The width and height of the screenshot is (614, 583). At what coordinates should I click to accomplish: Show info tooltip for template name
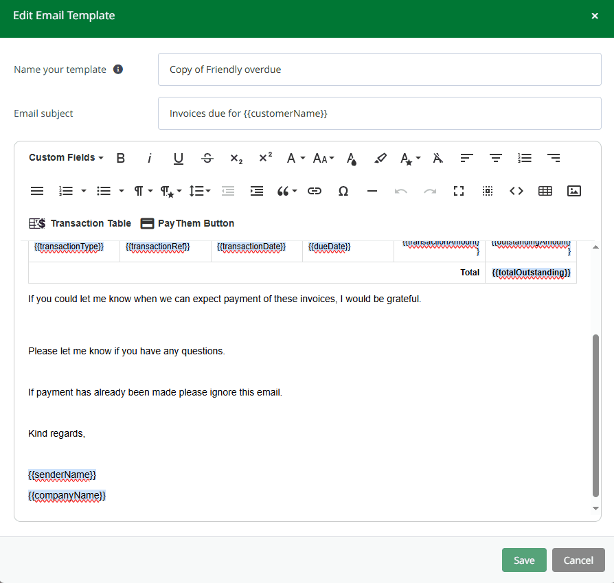118,69
